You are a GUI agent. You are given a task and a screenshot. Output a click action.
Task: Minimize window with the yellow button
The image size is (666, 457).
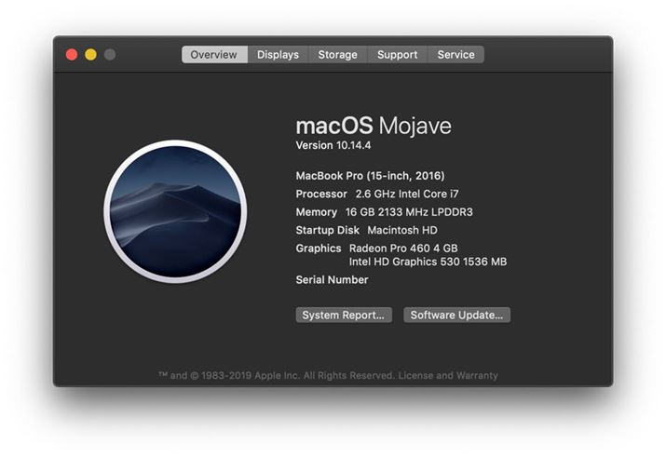click(x=90, y=55)
